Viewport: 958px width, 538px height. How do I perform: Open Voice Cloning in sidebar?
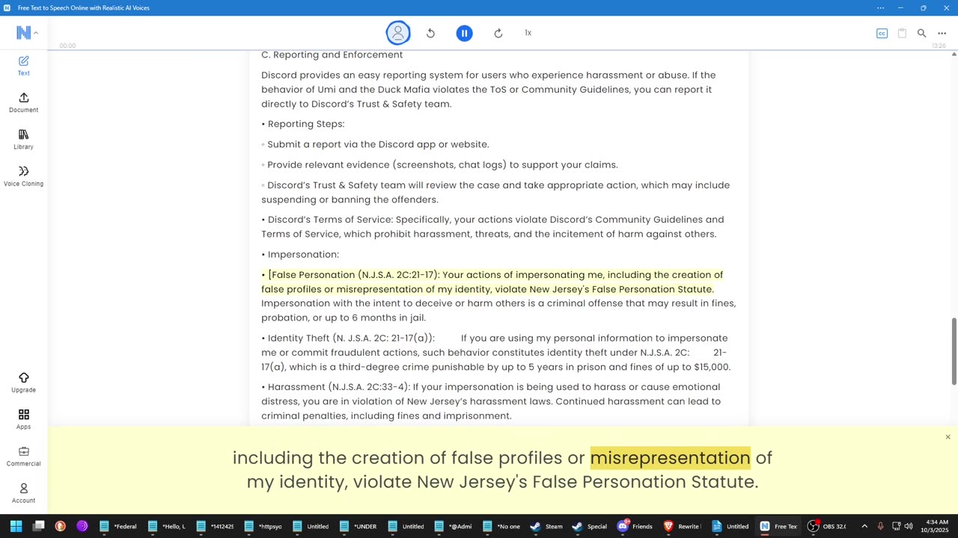[23, 176]
